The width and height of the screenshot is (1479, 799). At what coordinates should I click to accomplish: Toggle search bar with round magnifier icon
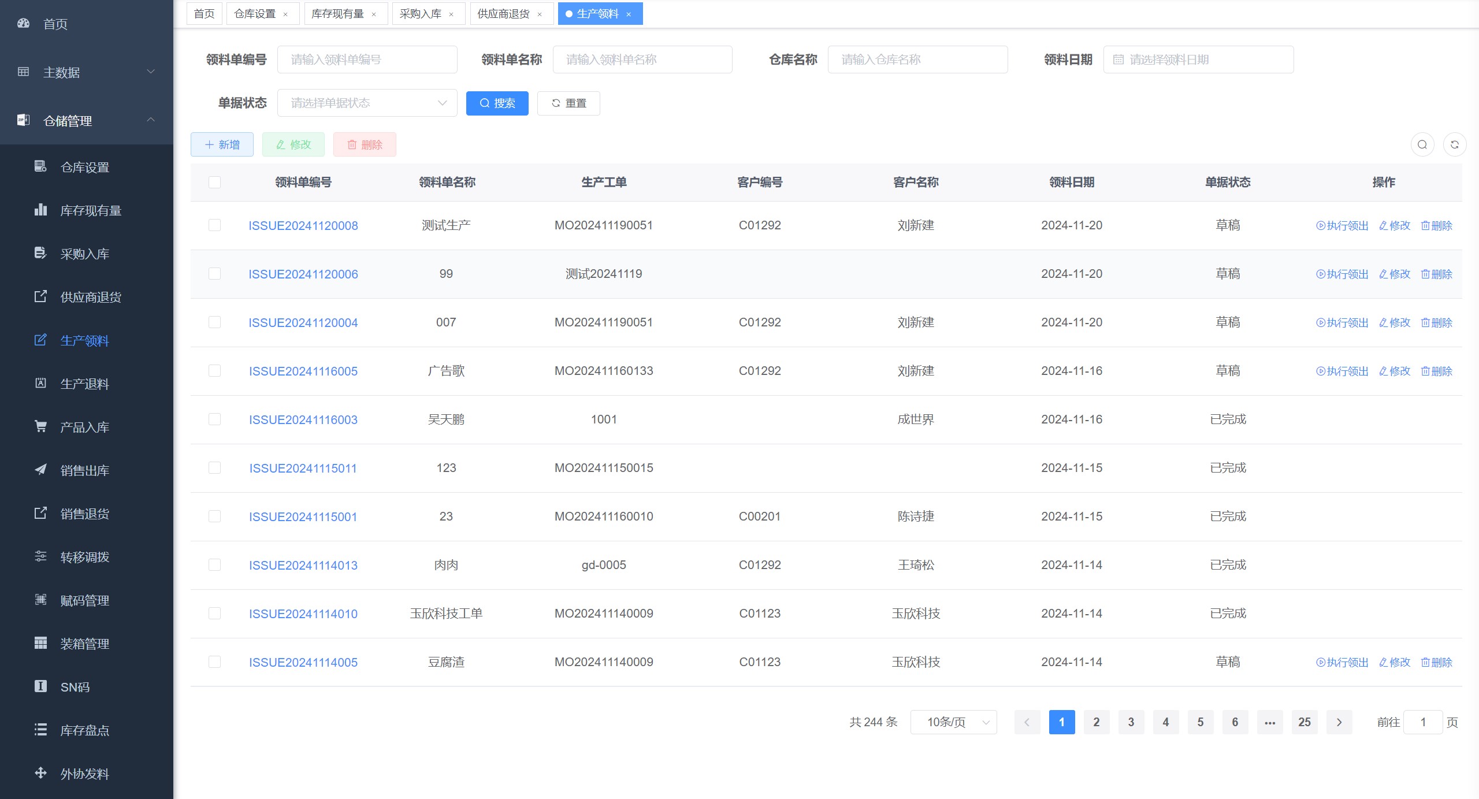point(1422,144)
